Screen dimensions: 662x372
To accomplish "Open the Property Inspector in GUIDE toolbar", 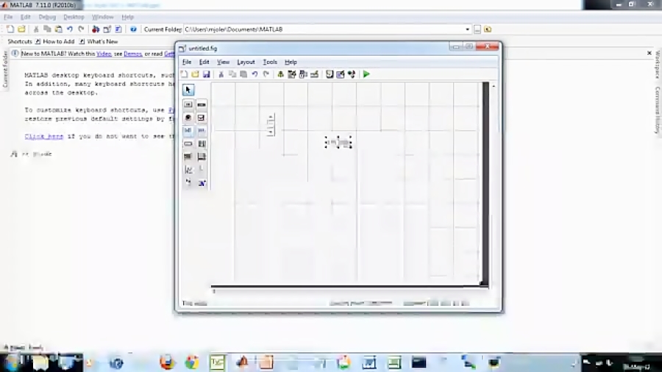I will pyautogui.click(x=341, y=74).
